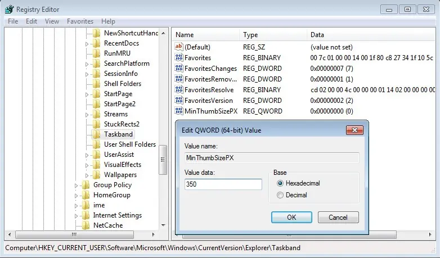Viewport: 440px width, 258px height.
Task: Click the Group Policy folder icon
Action: pyautogui.click(x=86, y=184)
